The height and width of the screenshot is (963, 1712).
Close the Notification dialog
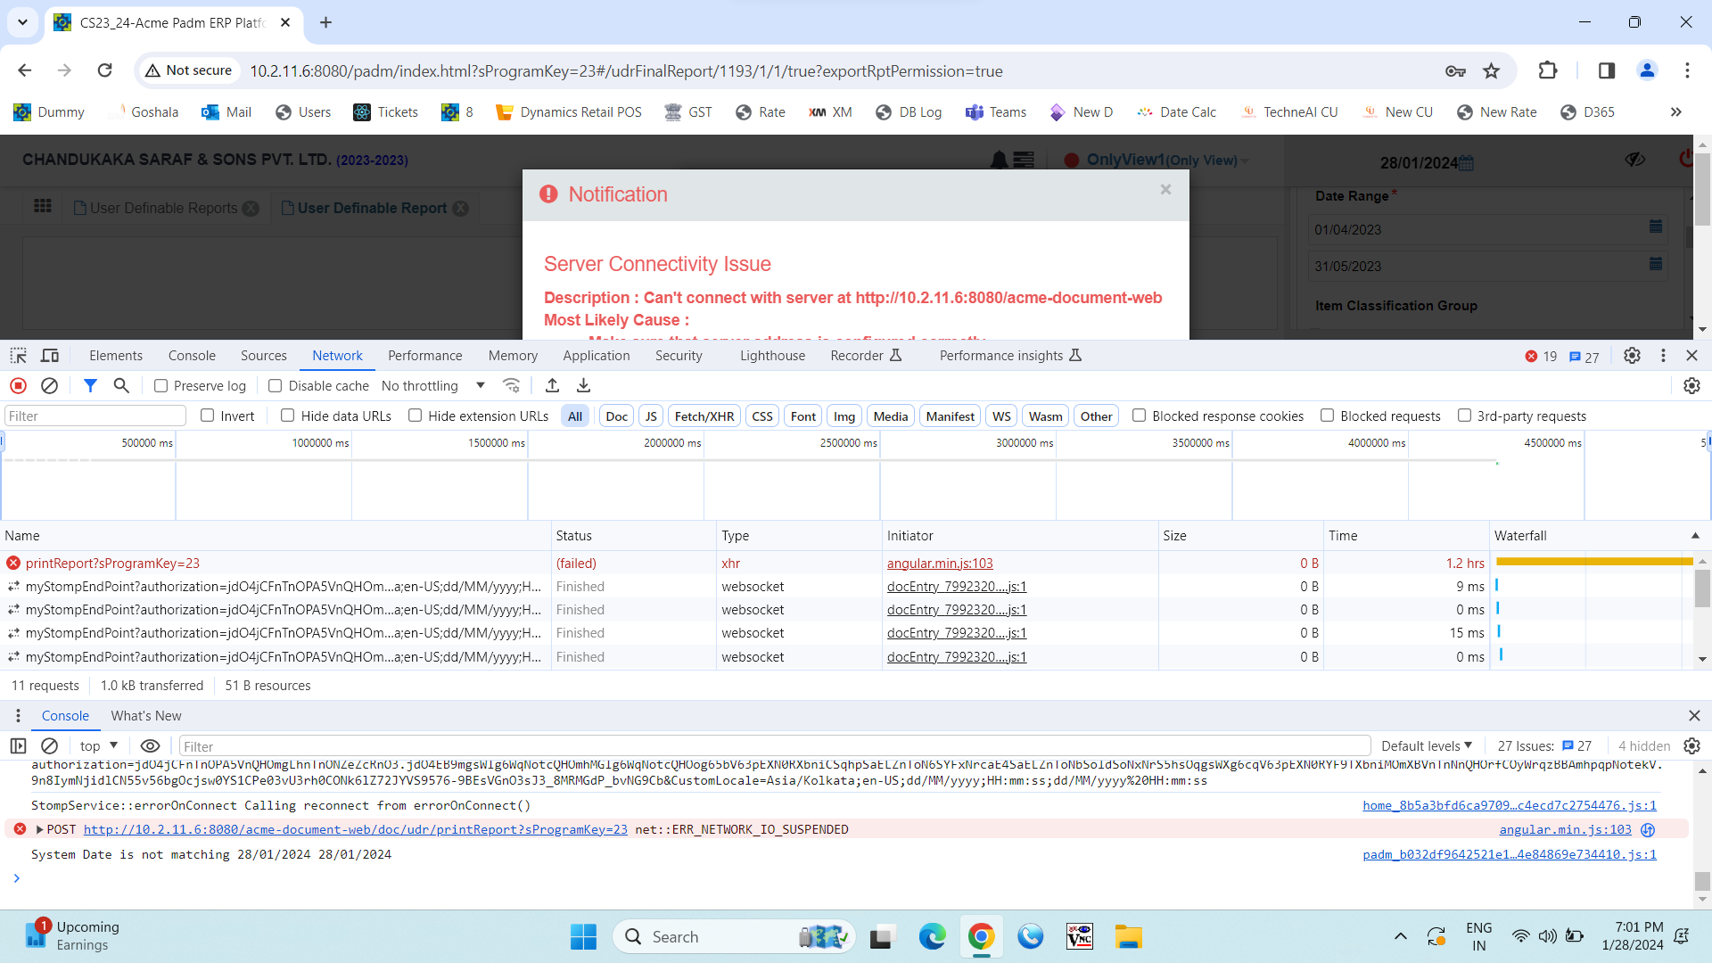tap(1165, 189)
